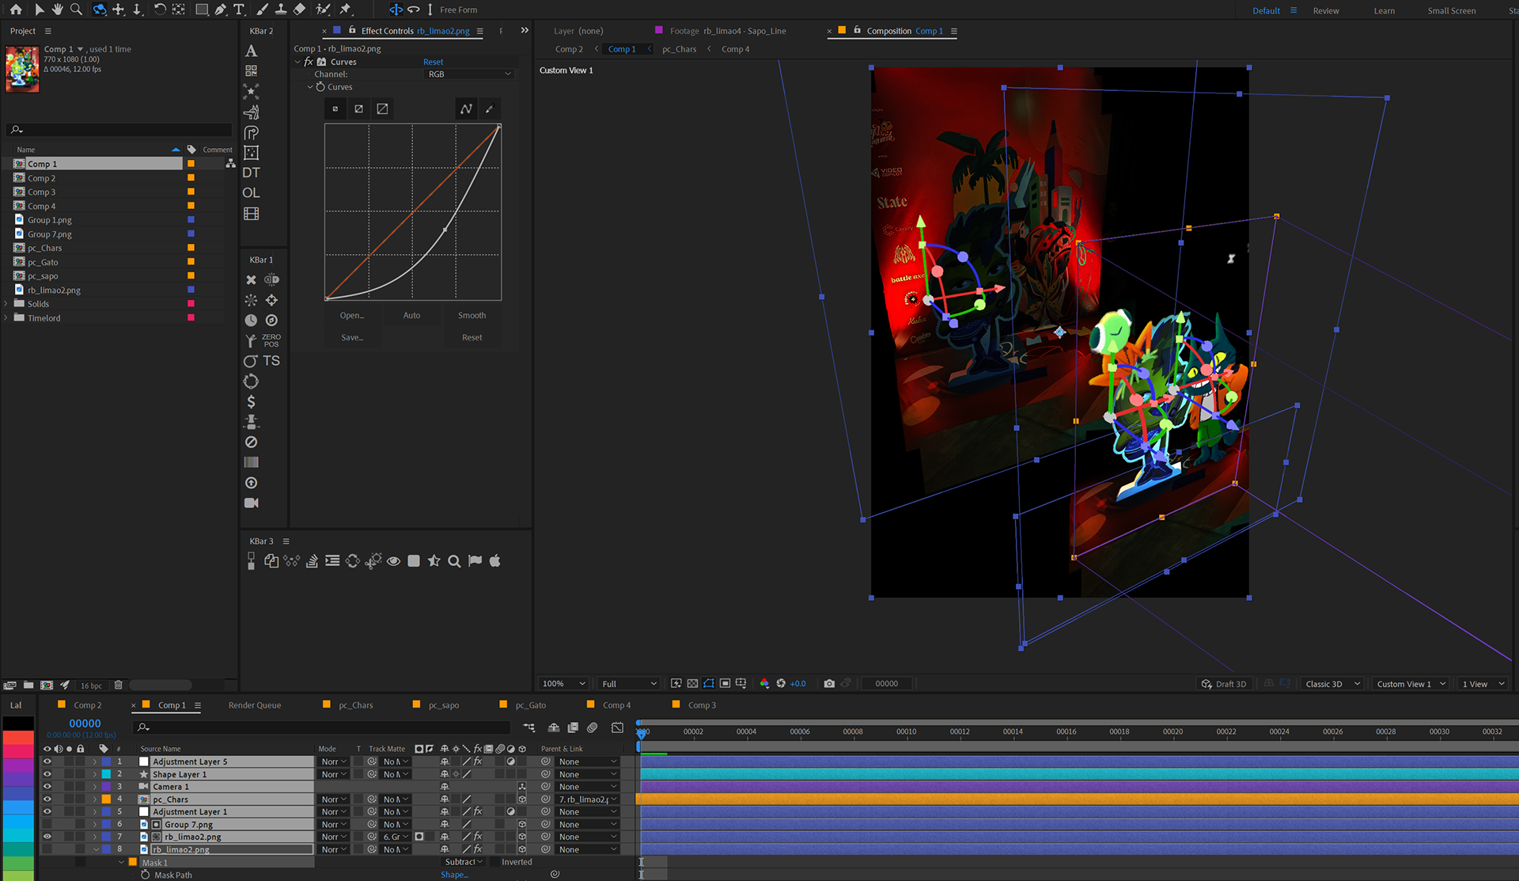Open the 1 View layout dropdown
This screenshot has height=881, width=1519.
1483,684
